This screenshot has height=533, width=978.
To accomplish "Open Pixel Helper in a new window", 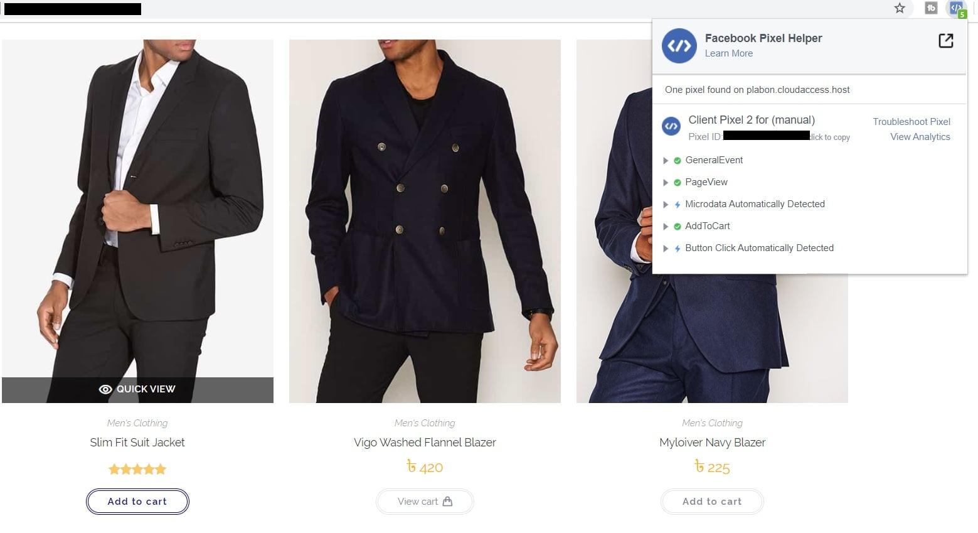I will click(x=945, y=41).
